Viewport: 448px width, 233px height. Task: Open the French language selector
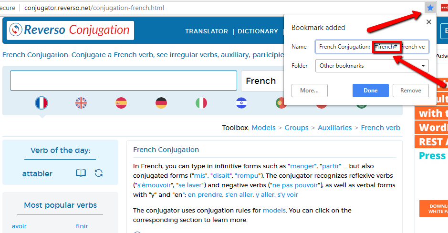(261, 81)
